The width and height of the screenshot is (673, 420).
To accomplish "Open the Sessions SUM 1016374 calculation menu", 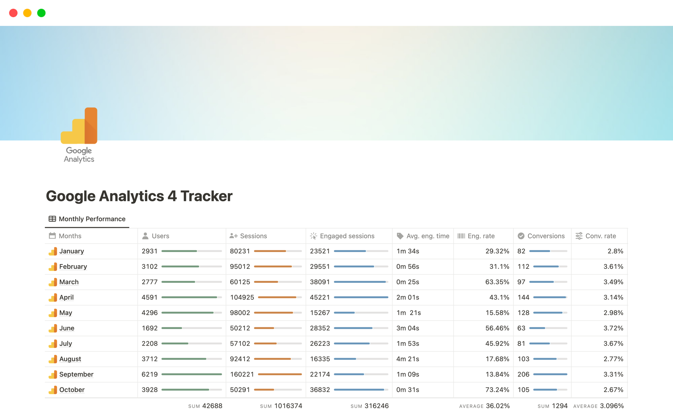I will click(x=281, y=406).
